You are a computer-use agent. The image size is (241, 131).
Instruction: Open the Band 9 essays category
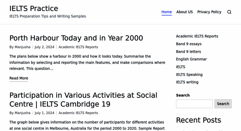tap(189, 44)
